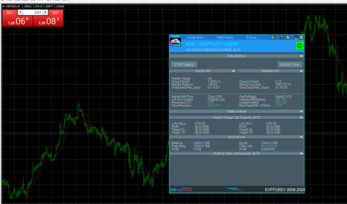Click the Takeprofit/Stoploss label

click(252, 99)
